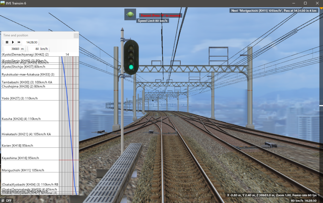Select Moriguchishi [KH11] in station list
Screen dimensions: 323x203
pos(23,170)
